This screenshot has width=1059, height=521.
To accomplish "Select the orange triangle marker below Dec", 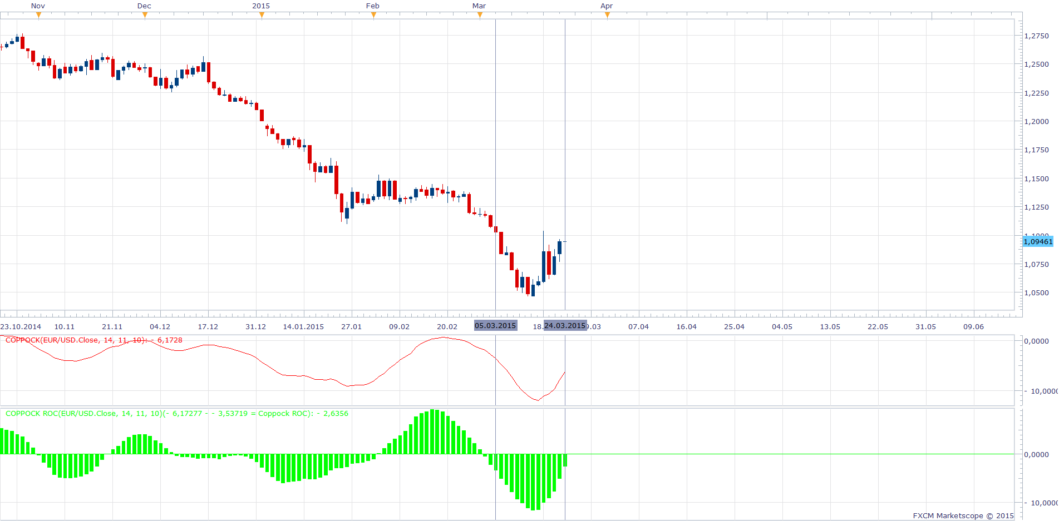I will (x=145, y=15).
